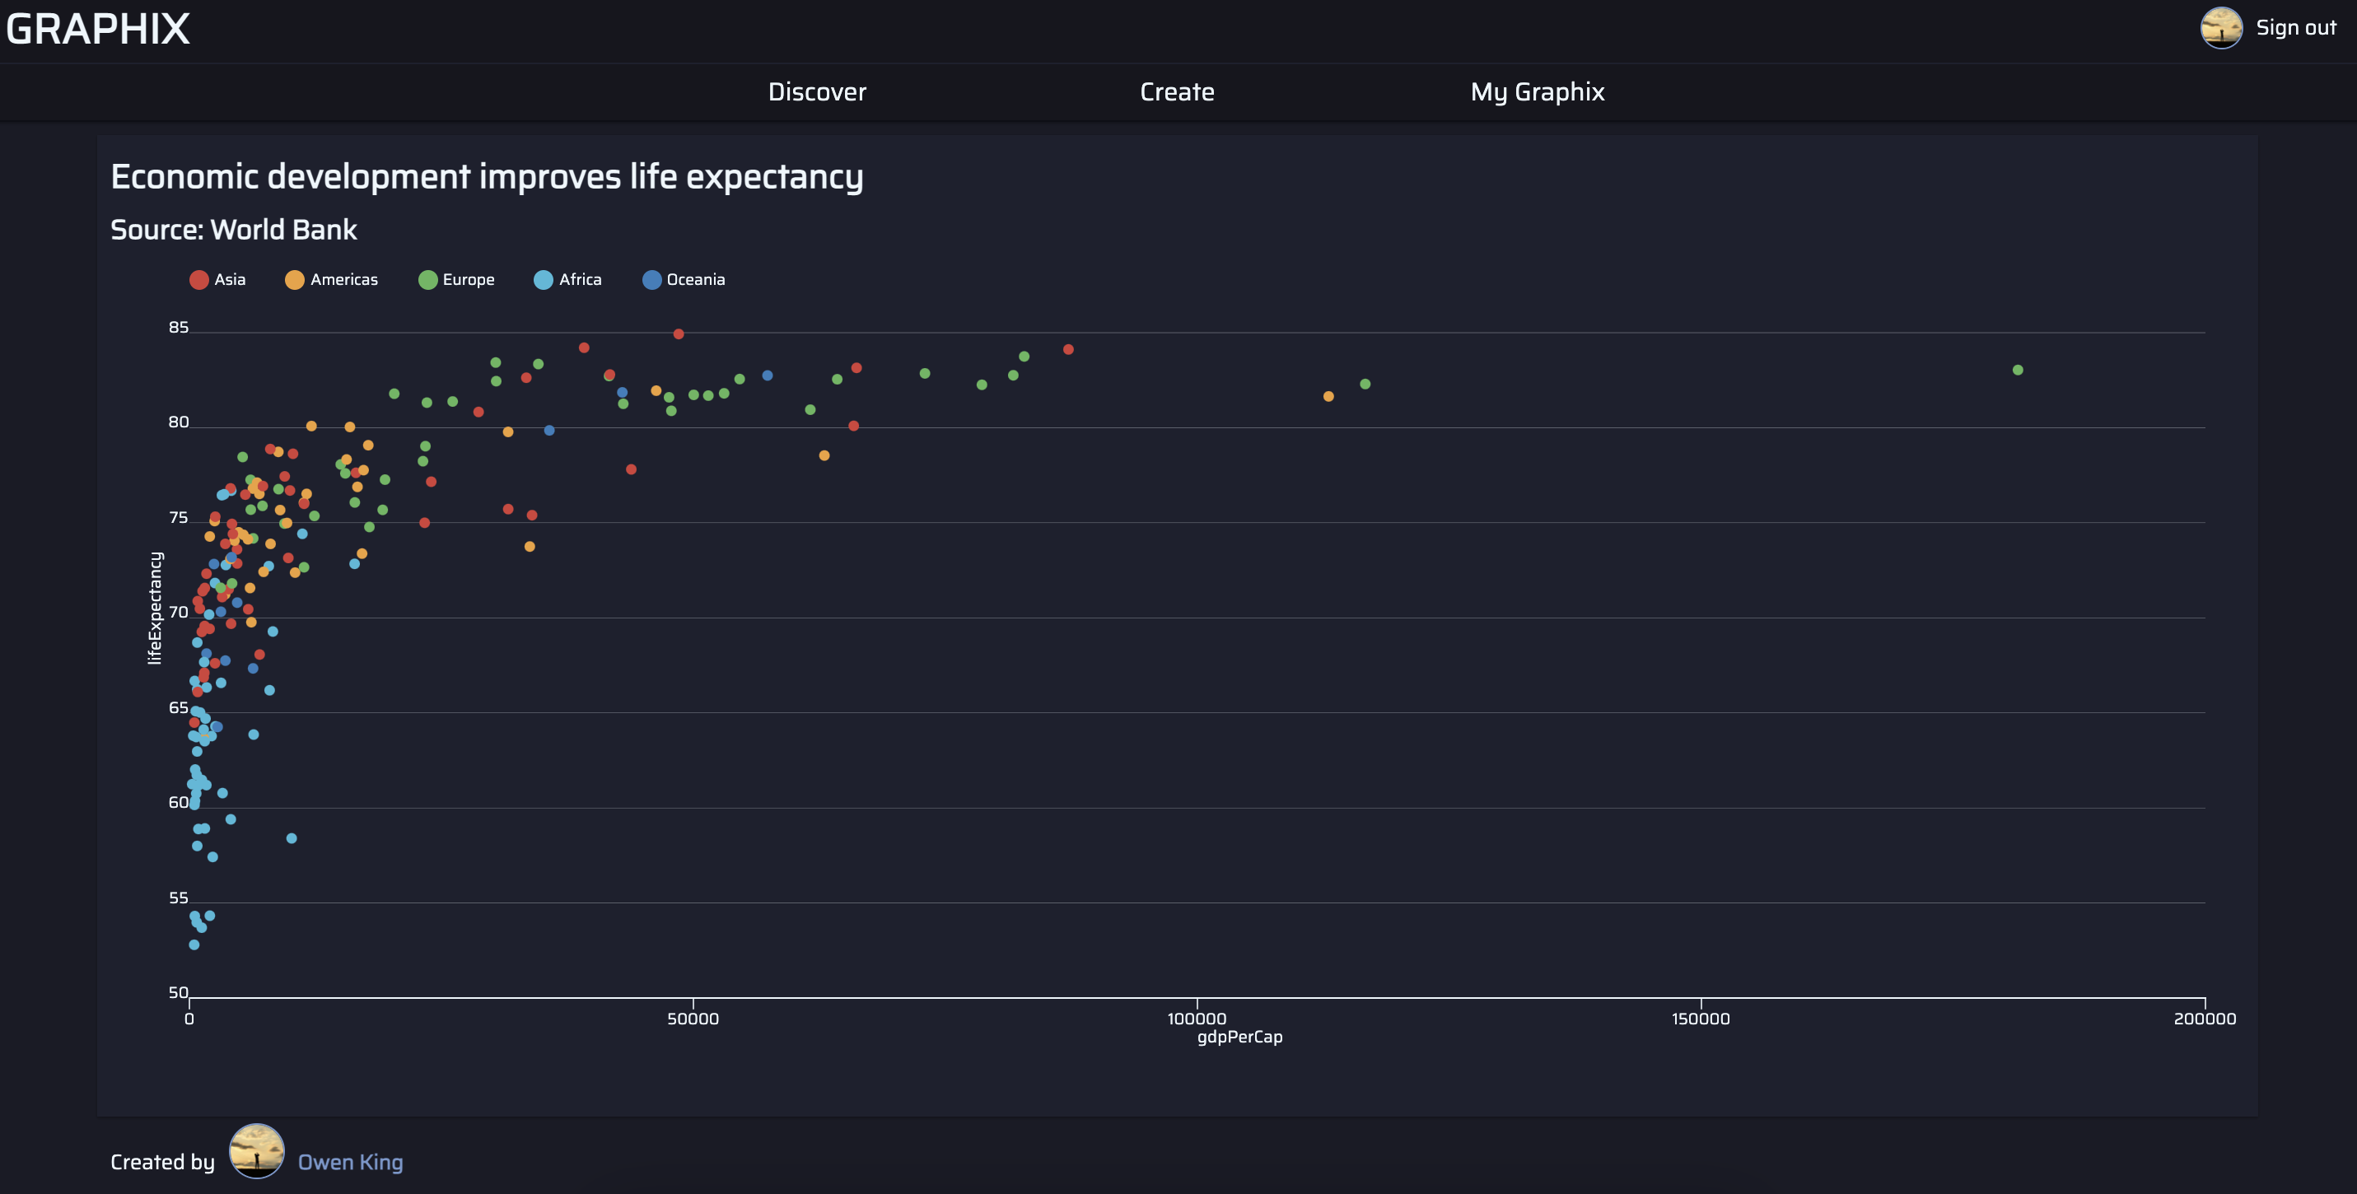Click the 55 y-axis tick label
2357x1194 pixels.
click(x=179, y=898)
